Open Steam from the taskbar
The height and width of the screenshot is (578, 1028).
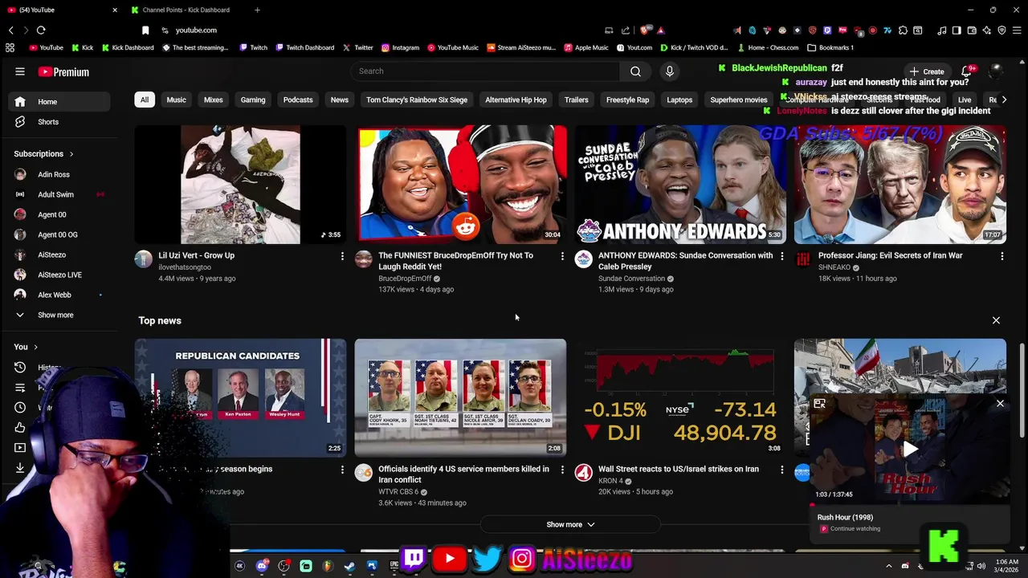349,566
